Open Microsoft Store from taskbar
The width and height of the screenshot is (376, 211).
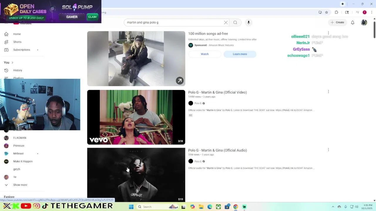coord(227,207)
